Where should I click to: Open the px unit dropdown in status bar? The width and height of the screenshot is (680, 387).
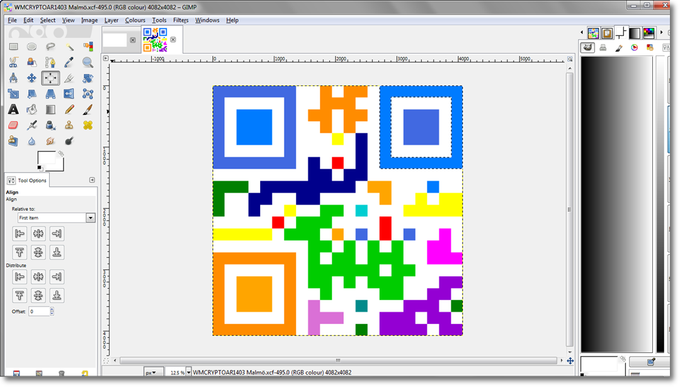tap(154, 373)
